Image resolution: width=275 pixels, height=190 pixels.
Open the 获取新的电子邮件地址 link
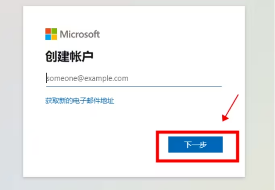(80, 101)
